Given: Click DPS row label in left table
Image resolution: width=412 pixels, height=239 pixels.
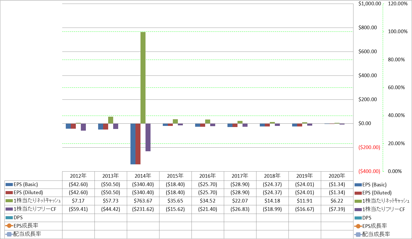Looking at the screenshot, I should point(18,217).
